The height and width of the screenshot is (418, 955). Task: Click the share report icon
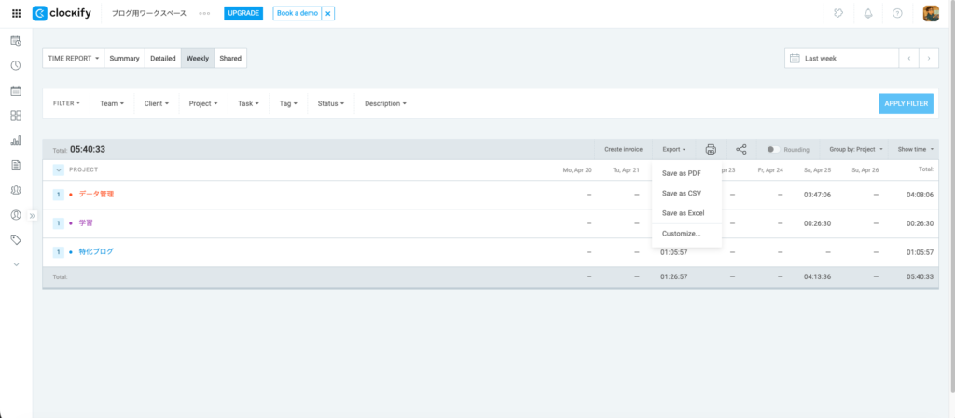click(x=741, y=149)
